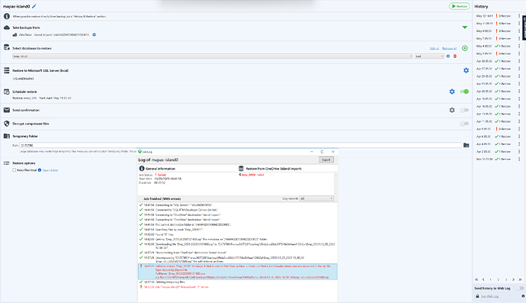
Task: Collapse the Take backups from section arrow
Action: pos(464,27)
